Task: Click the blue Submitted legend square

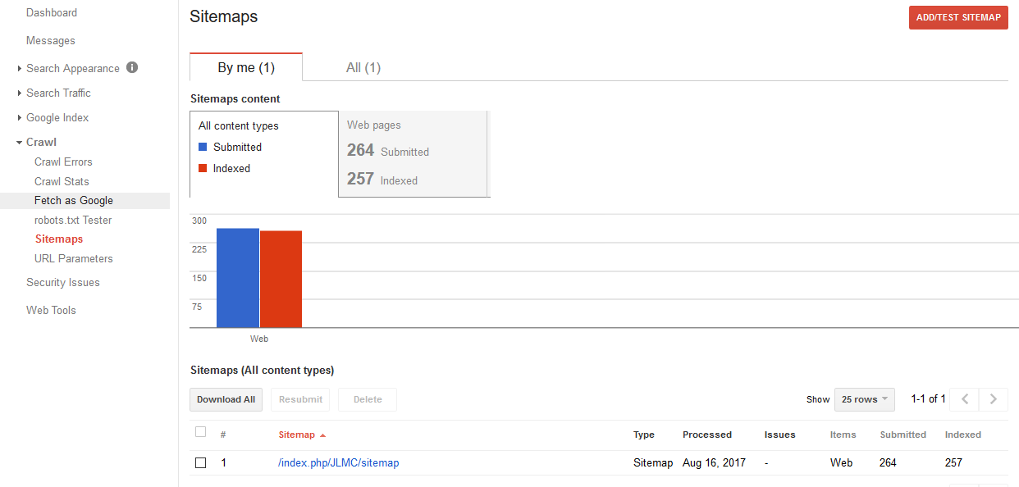Action: coord(203,147)
